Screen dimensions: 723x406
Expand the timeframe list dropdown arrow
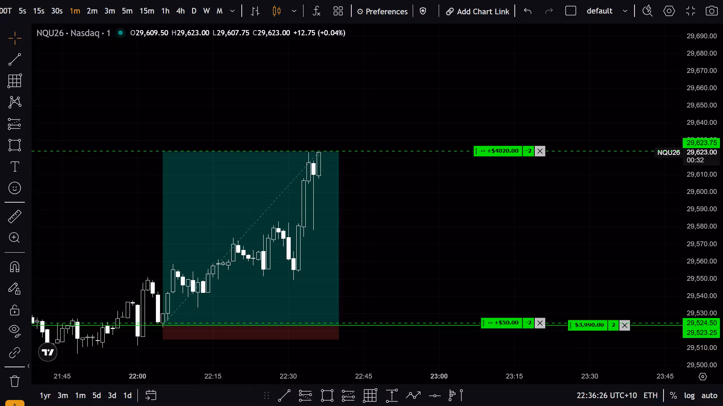(232, 11)
